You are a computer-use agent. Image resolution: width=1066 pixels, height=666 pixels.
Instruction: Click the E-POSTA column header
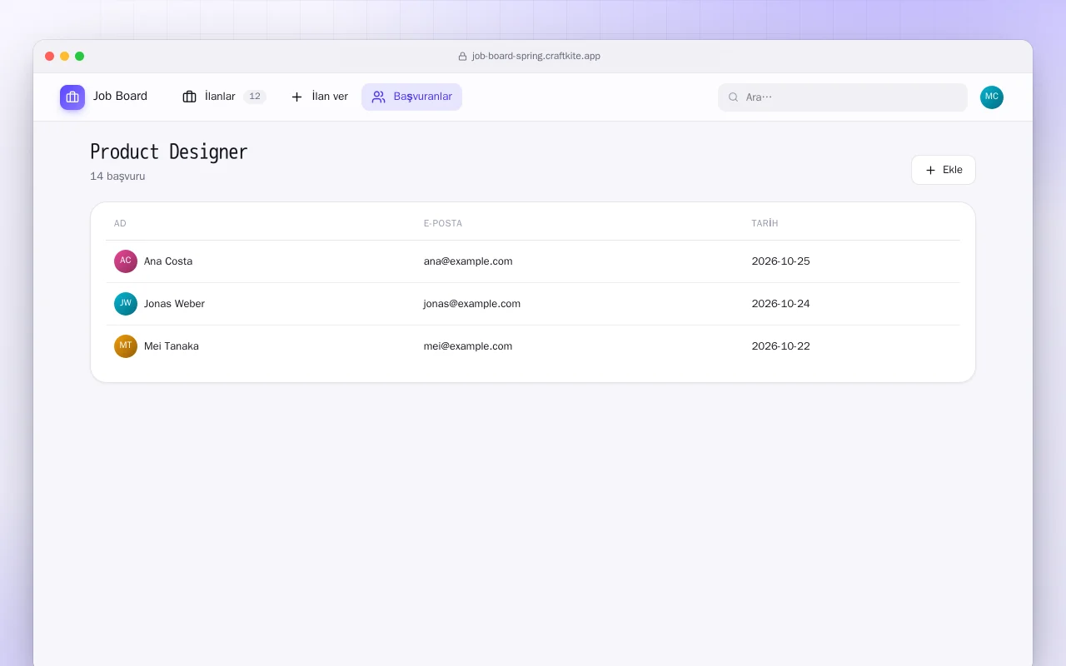click(x=442, y=223)
